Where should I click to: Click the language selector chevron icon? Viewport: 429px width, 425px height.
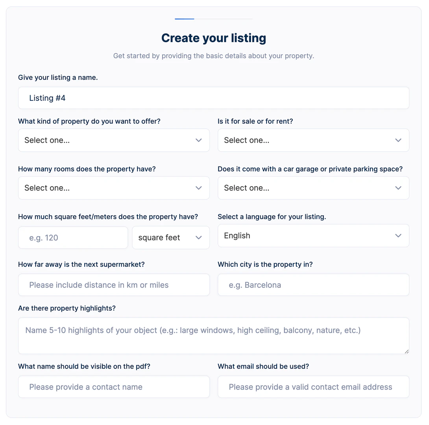click(x=398, y=235)
